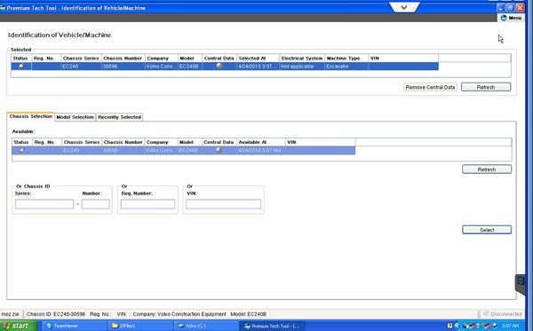Click Central Data header in Available table
Screen dimensions: 533x331
219,142
